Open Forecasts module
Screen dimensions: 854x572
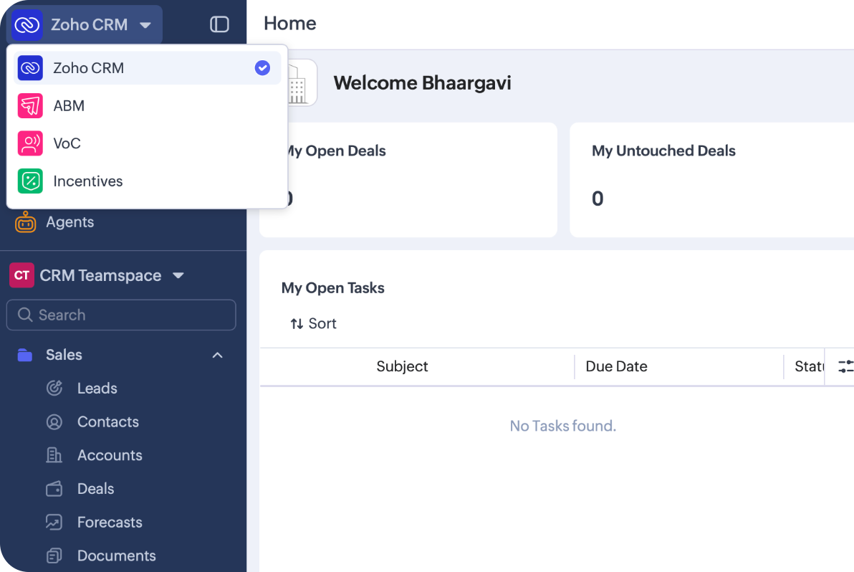(110, 523)
